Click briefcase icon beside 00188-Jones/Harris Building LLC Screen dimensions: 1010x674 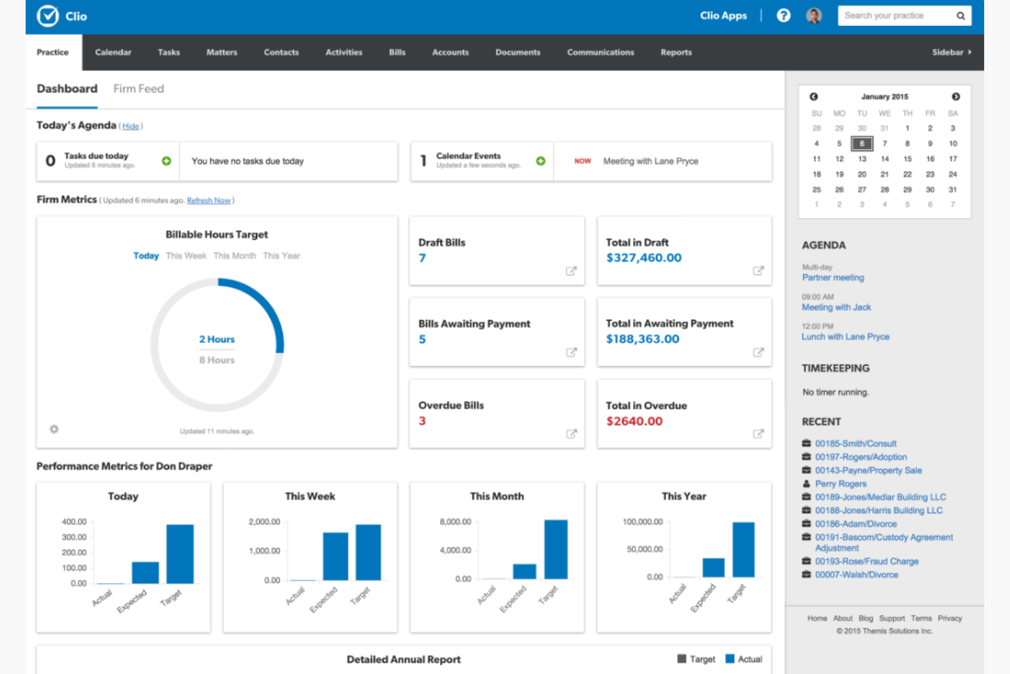(806, 510)
